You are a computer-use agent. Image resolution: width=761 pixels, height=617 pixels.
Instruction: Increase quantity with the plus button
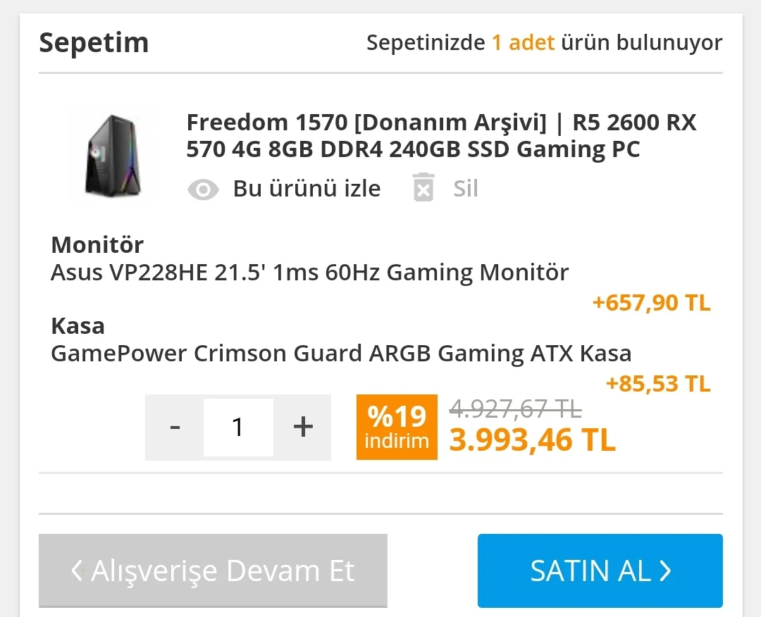pyautogui.click(x=302, y=427)
